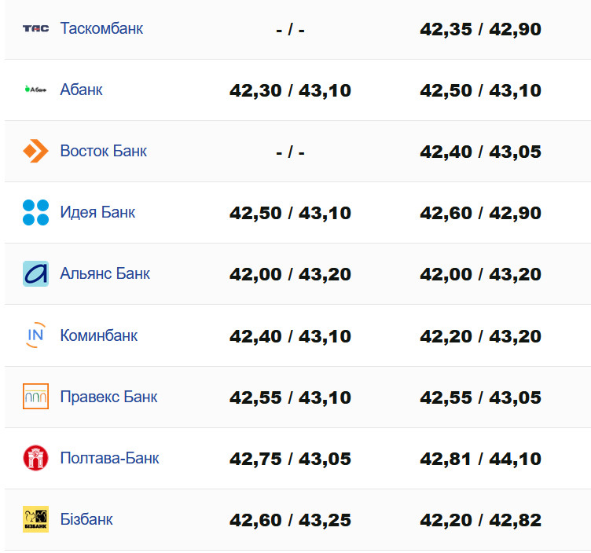Click the Таскомбанк logo icon
The width and height of the screenshot is (591, 553).
35,28
